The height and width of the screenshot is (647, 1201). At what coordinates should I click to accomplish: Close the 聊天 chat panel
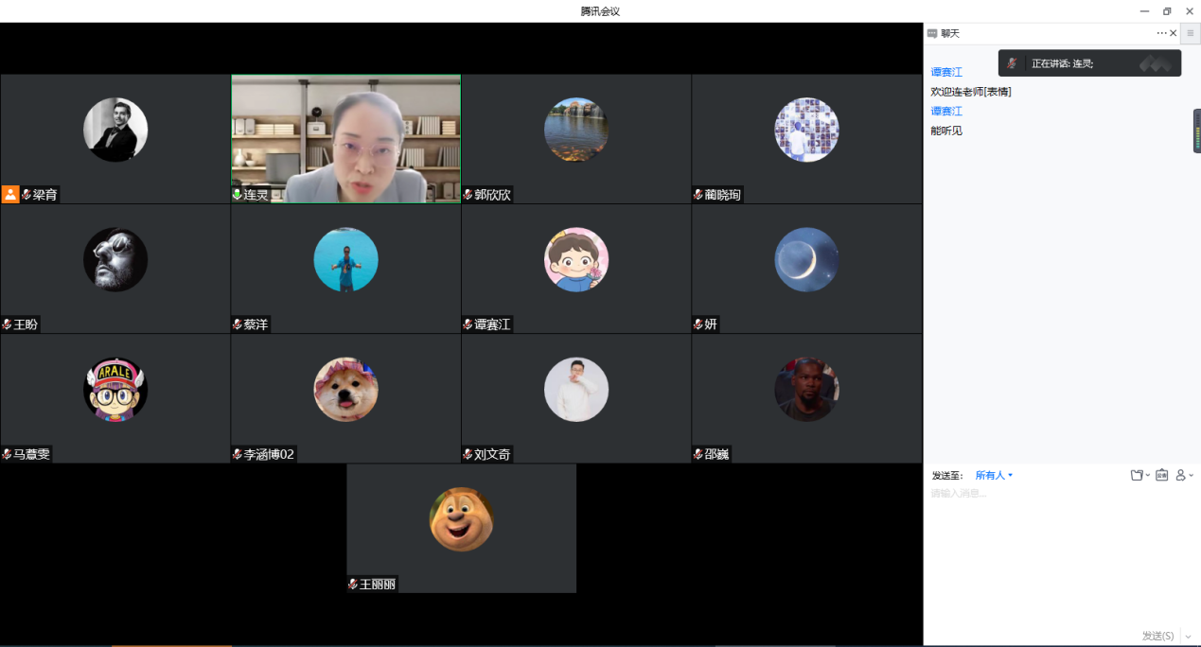[1174, 33]
